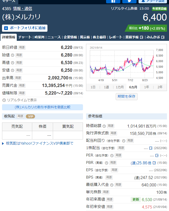
Task: Switch to the 時系列 tab
Action: click(x=39, y=37)
